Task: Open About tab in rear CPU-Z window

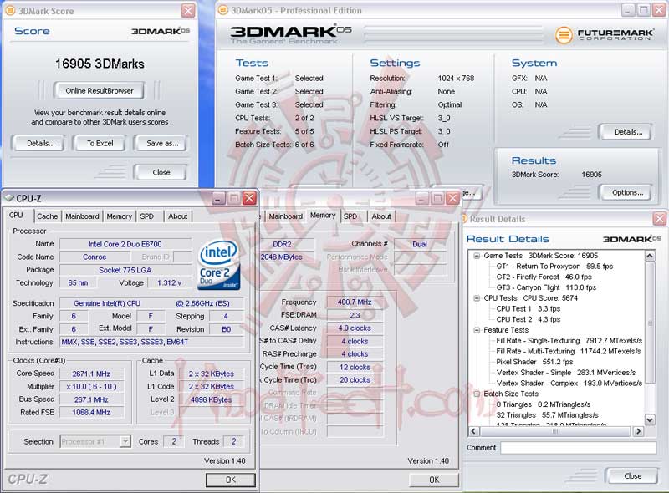Action: (381, 216)
